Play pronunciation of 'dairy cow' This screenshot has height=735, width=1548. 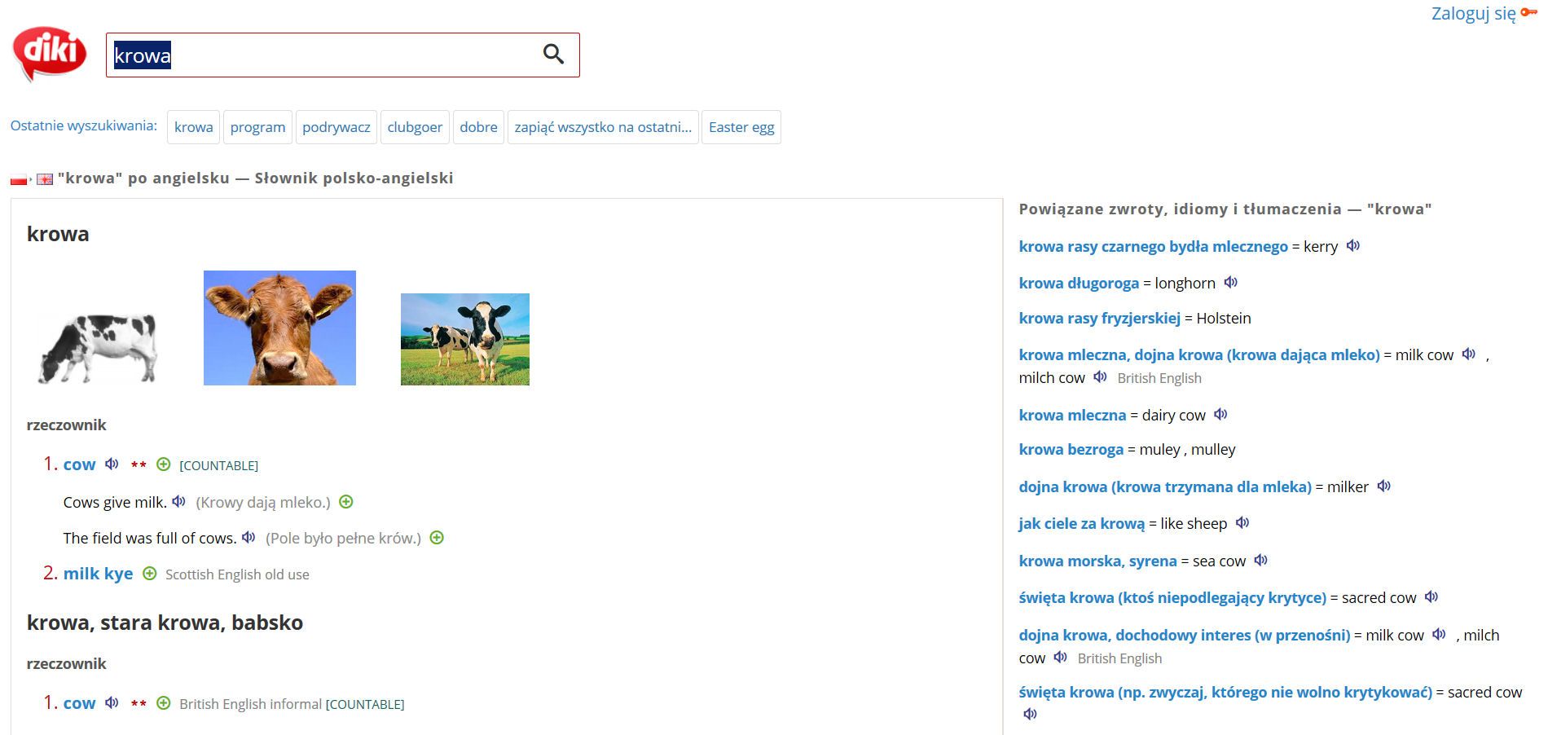tap(1220, 414)
